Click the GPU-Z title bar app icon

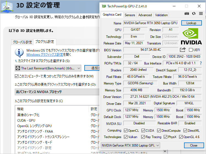[104, 6]
